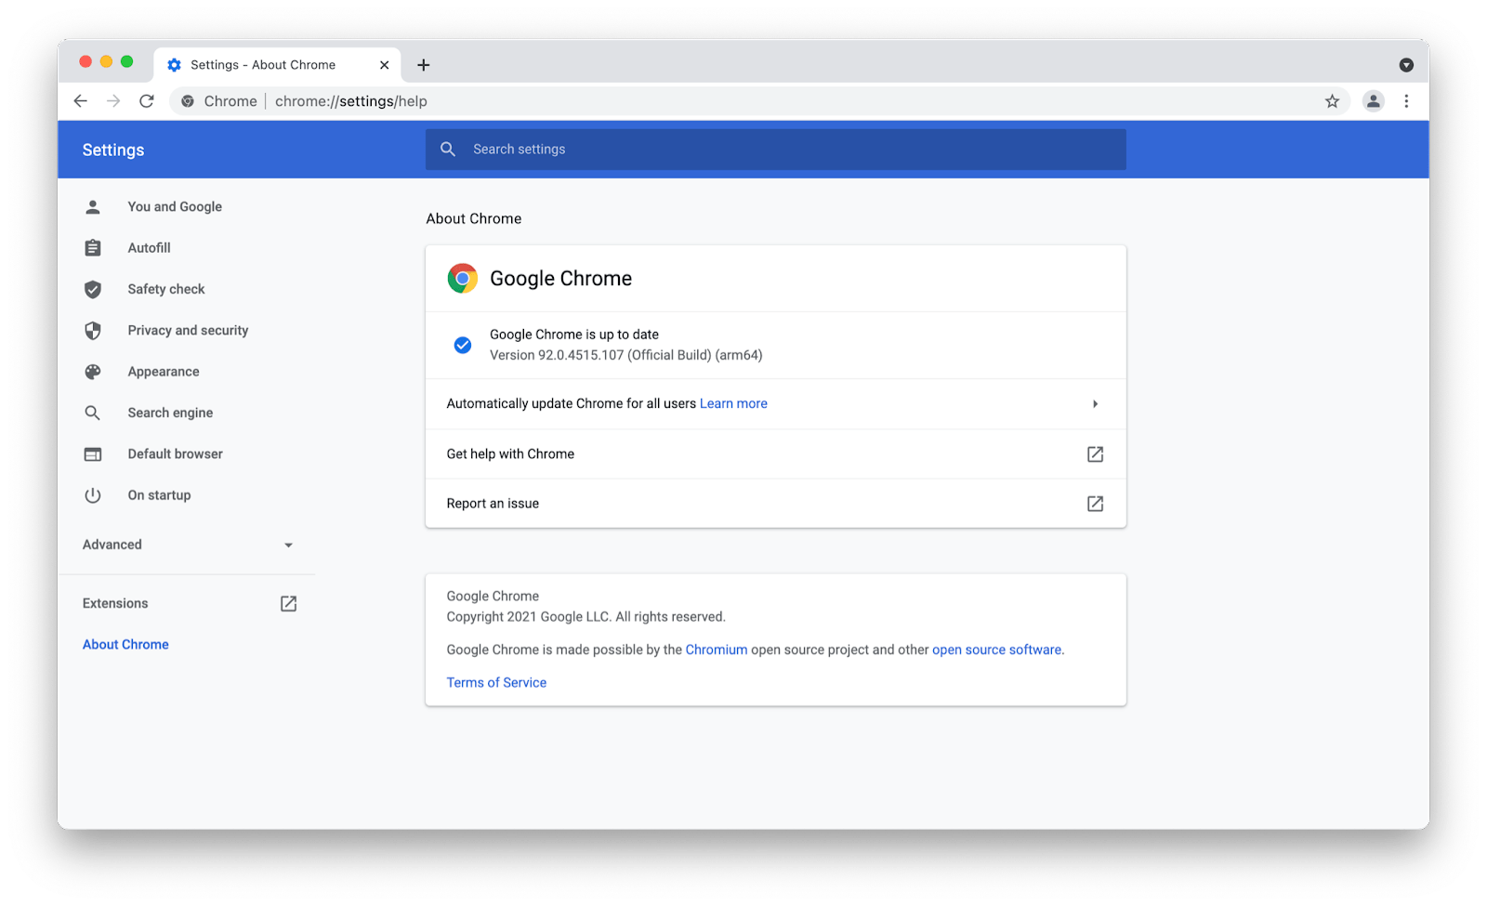
Task: Select Appearance in the sidebar
Action: click(164, 372)
